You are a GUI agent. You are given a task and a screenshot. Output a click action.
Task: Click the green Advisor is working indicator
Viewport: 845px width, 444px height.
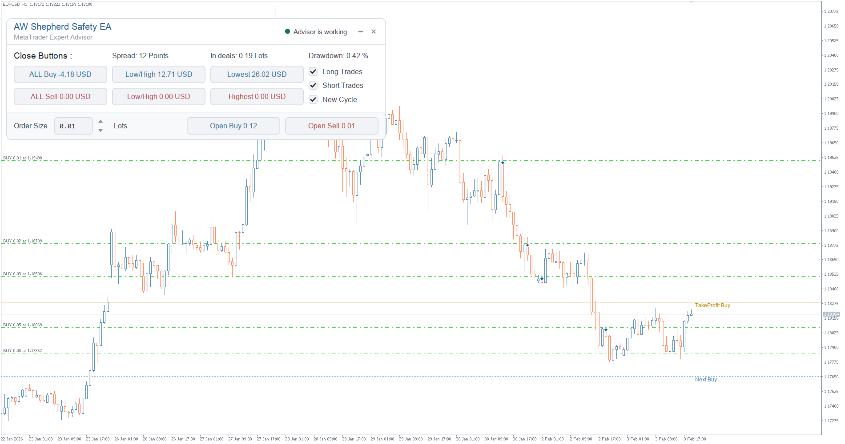pos(287,32)
